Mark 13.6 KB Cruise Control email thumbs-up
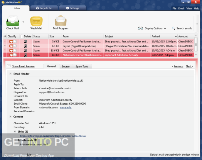Screen dimensions: 202x160 tap(15, 50)
